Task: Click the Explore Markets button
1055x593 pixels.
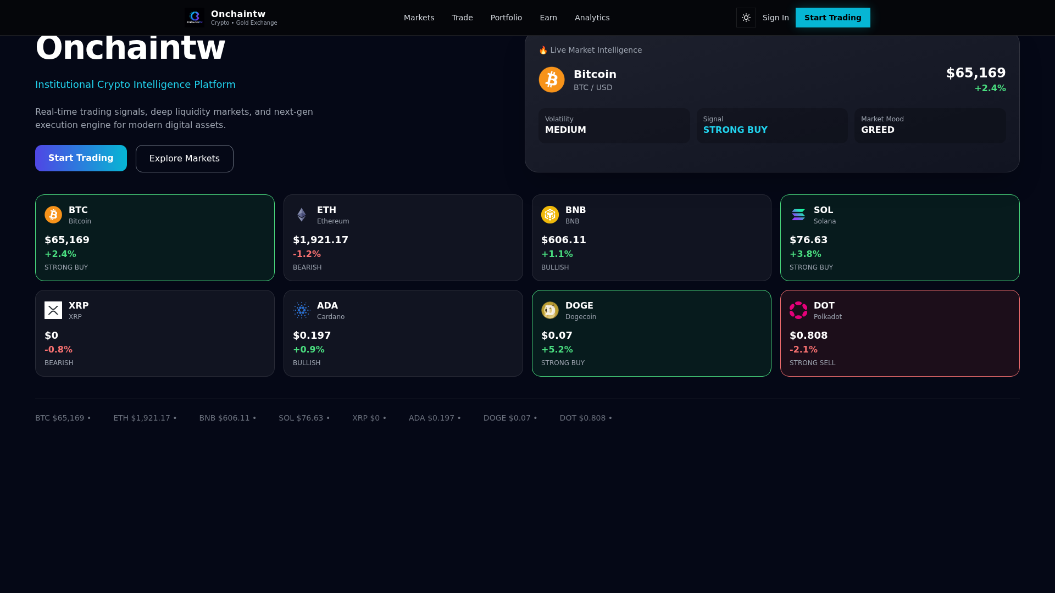Action: [185, 159]
